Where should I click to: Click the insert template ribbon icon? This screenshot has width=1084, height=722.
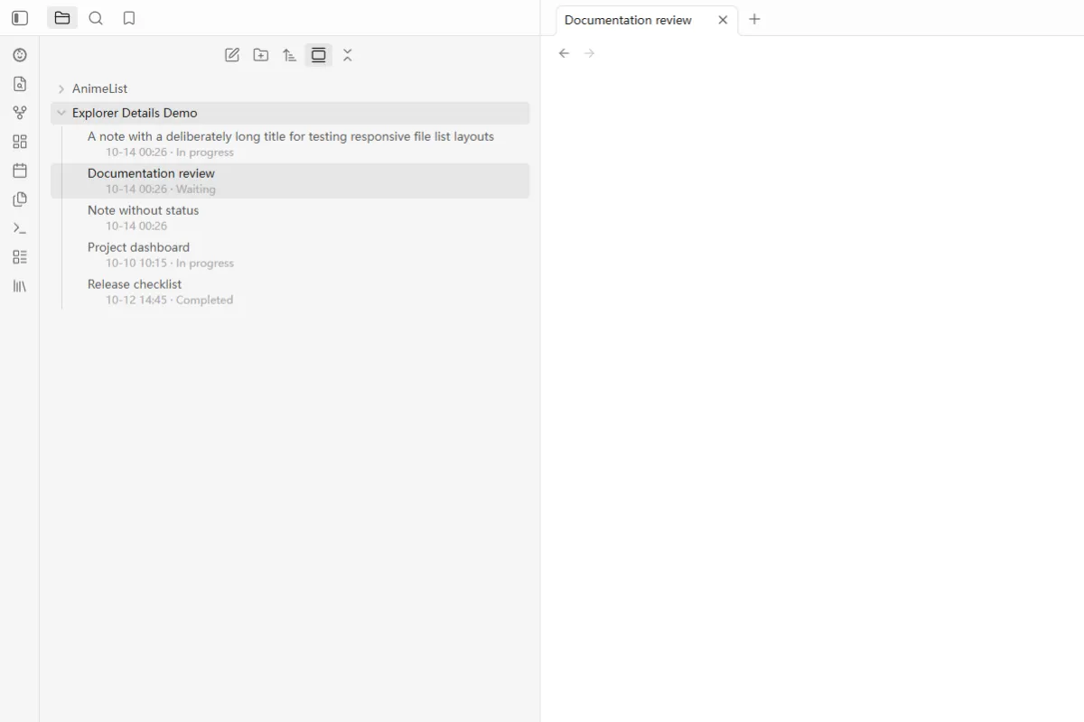(x=20, y=199)
